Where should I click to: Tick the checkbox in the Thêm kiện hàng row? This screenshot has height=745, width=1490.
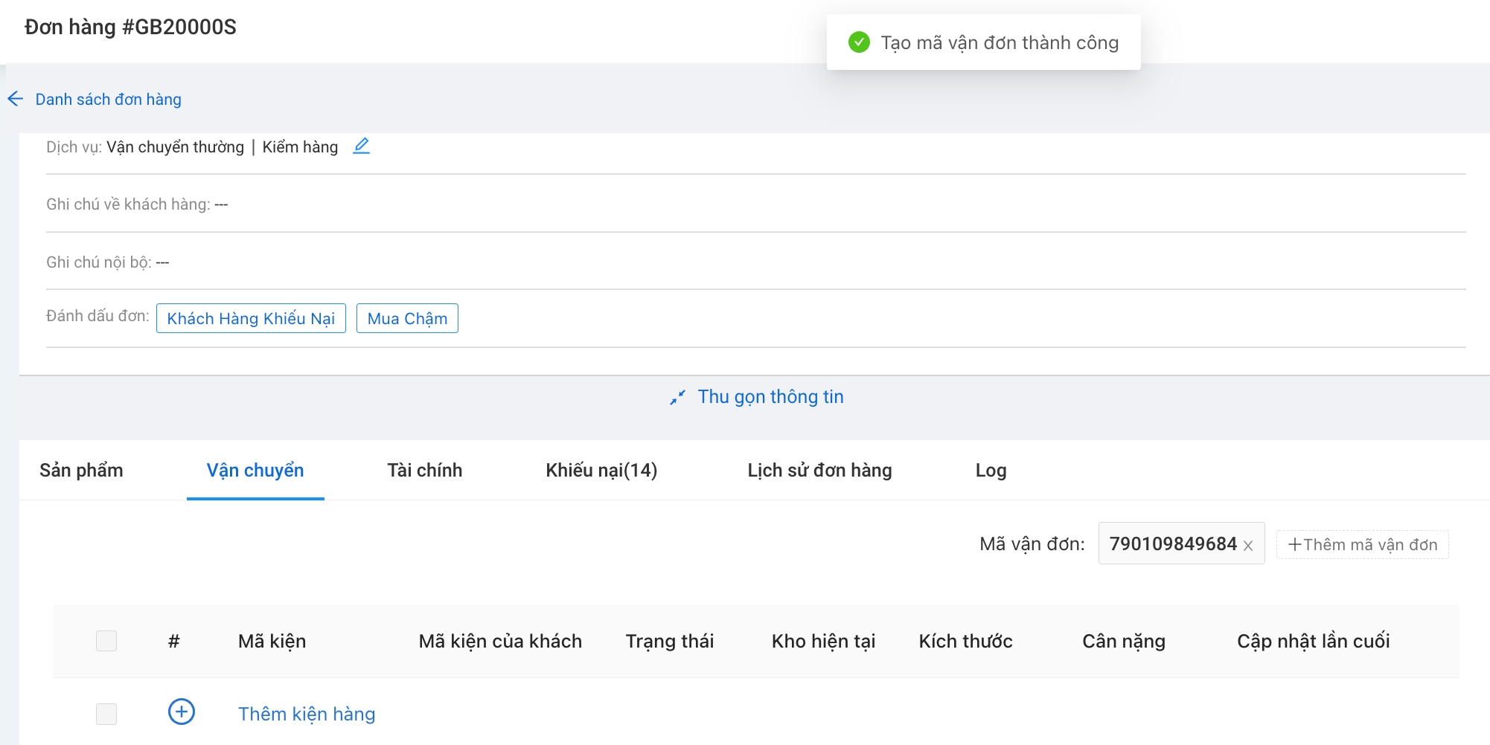pos(106,714)
